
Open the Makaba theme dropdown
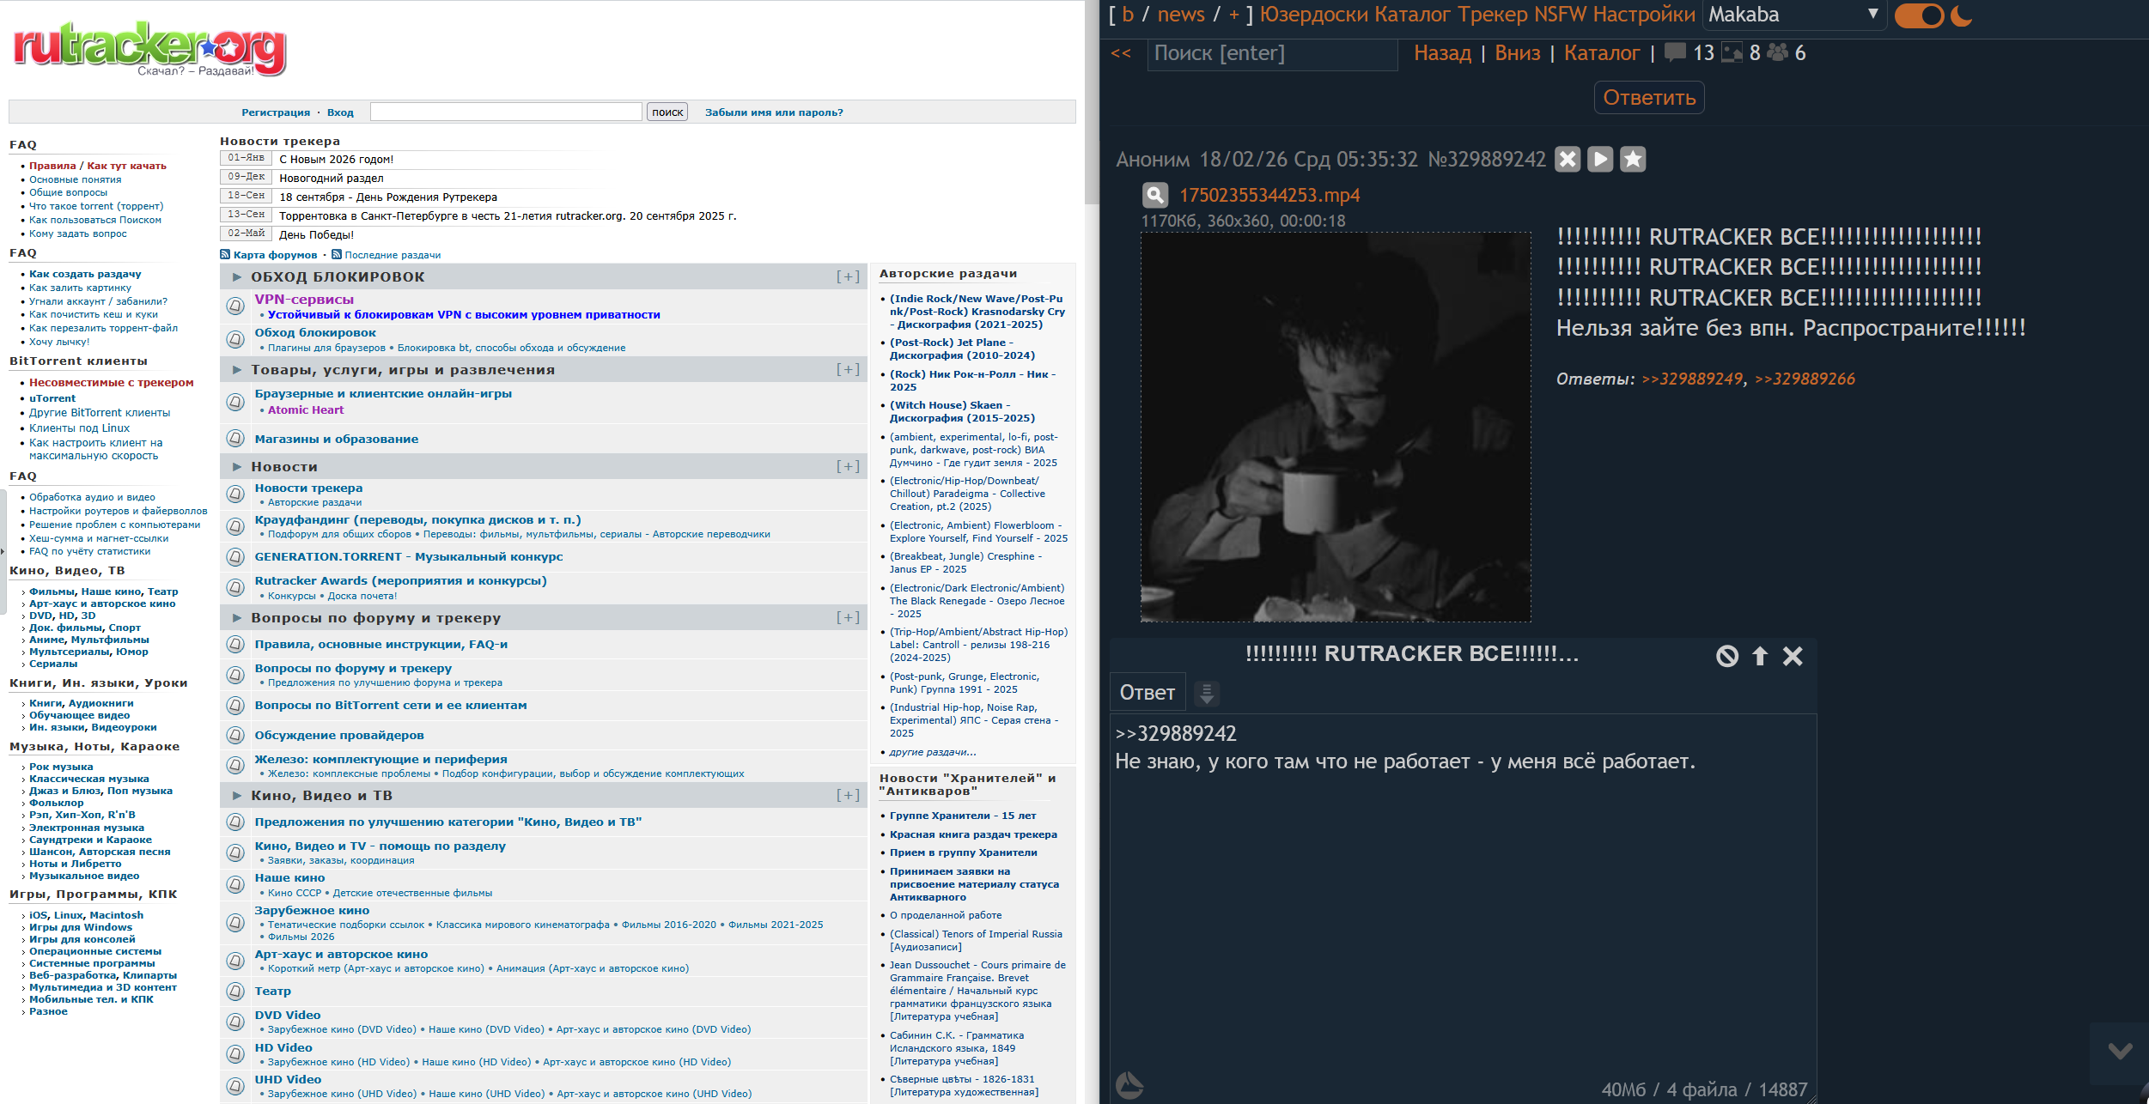(1793, 15)
